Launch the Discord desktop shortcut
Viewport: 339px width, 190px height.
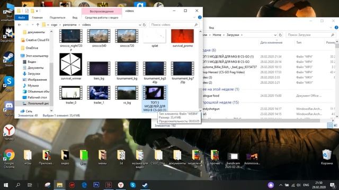pyautogui.click(x=9, y=108)
